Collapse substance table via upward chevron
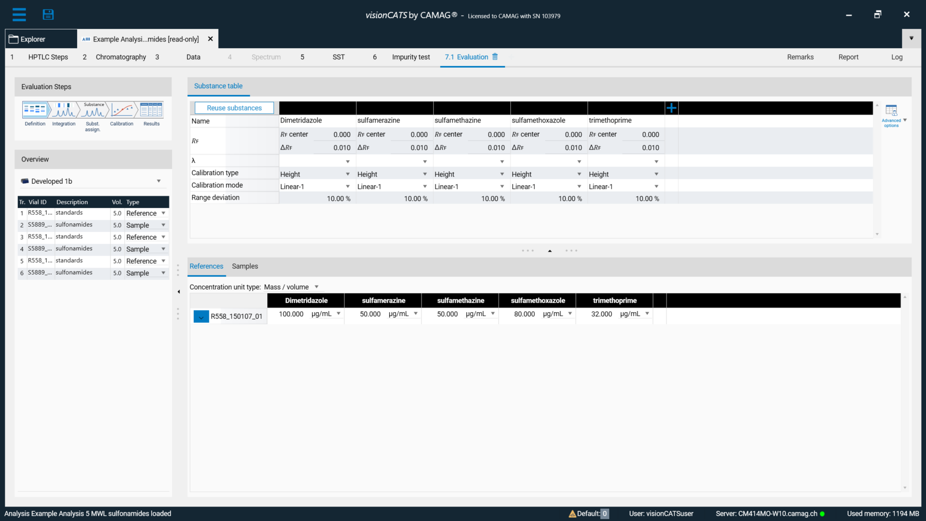 (550, 250)
